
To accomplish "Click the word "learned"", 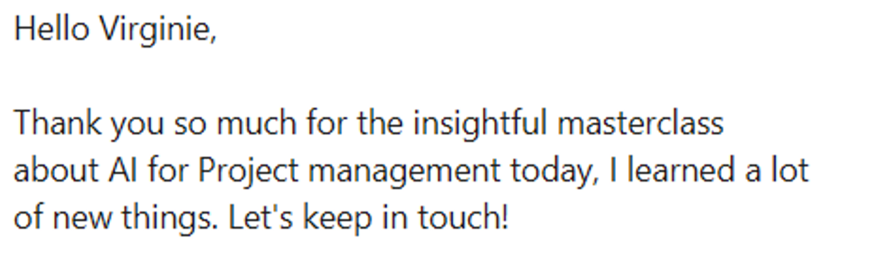I will (x=682, y=171).
